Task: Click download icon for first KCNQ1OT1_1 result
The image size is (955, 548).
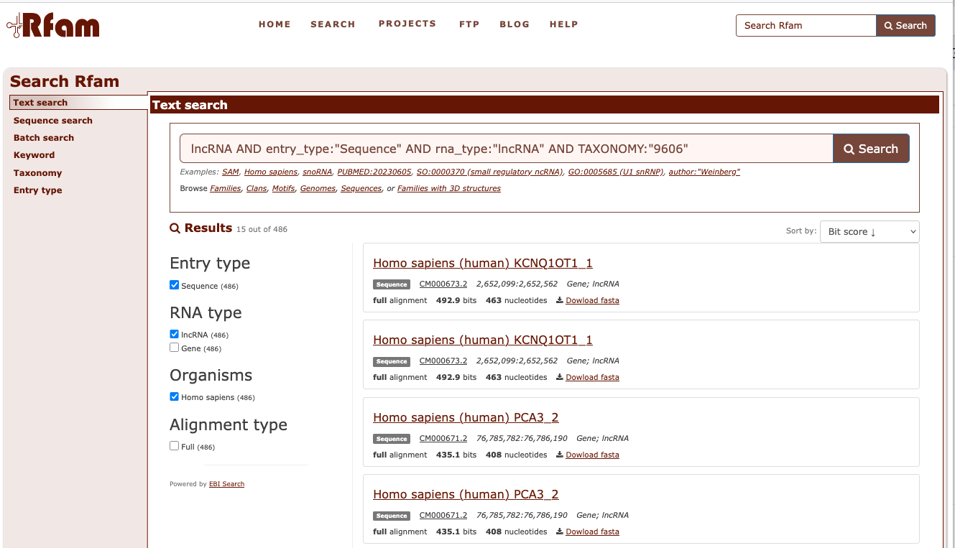Action: 560,301
